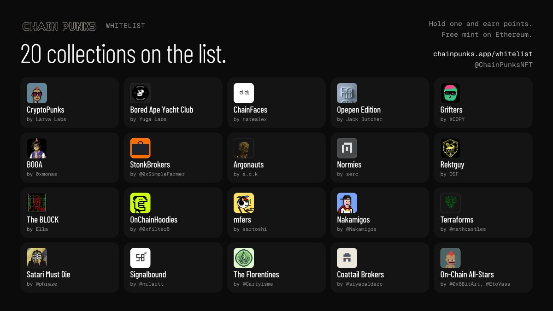553x311 pixels.
Task: Click The Florentines green emblem icon
Action: [244, 258]
